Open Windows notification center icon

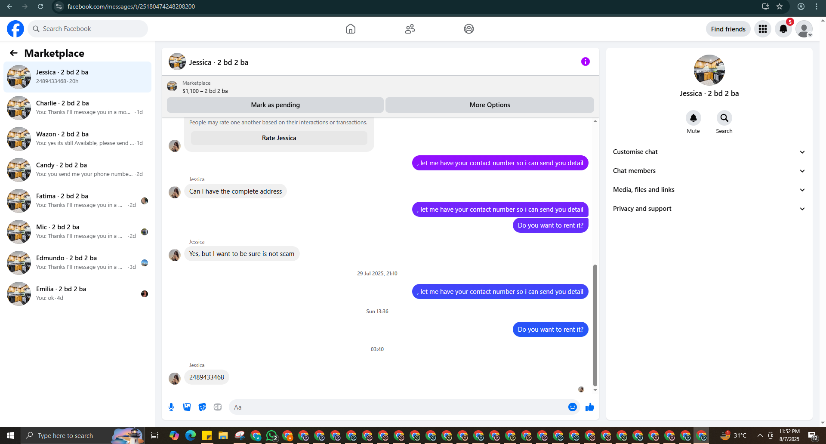(x=813, y=435)
